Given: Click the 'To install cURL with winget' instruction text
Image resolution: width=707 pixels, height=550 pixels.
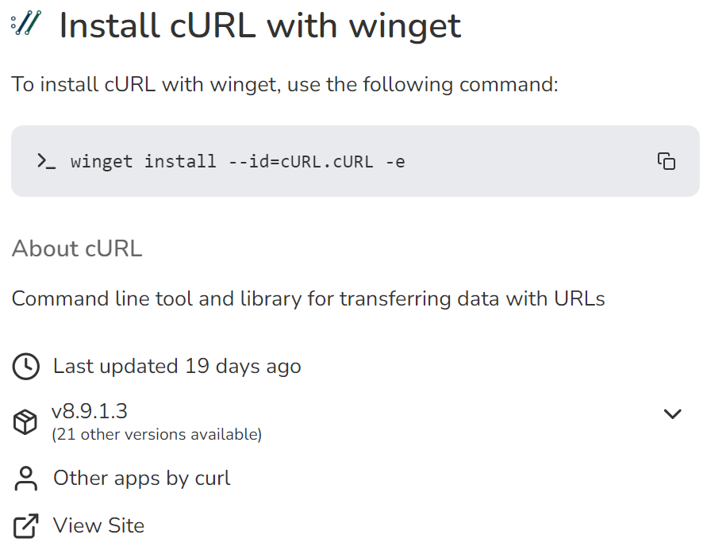Looking at the screenshot, I should point(285,84).
